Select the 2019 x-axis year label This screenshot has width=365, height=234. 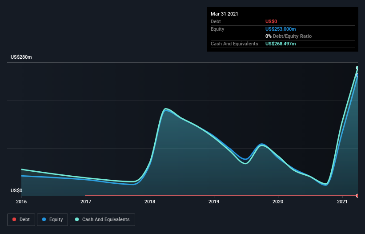tap(214, 202)
